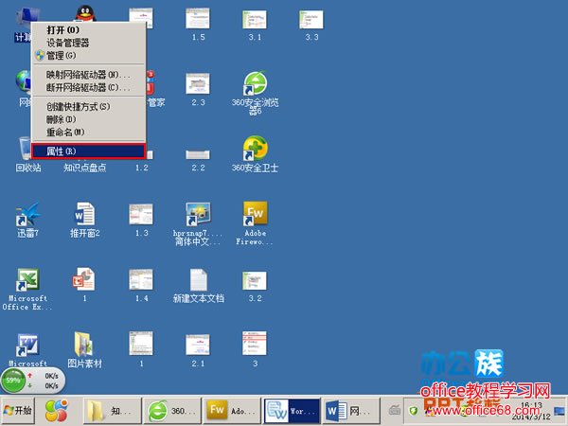The width and height of the screenshot is (568, 426).
Task: Select the image thumbnail labeled 2.2
Action: (198, 161)
